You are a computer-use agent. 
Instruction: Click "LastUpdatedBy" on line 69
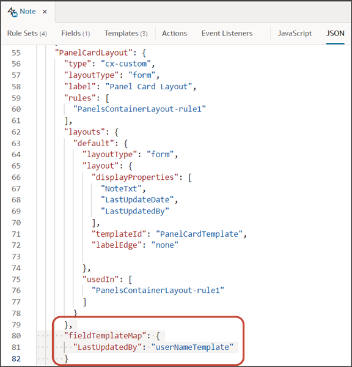(135, 212)
